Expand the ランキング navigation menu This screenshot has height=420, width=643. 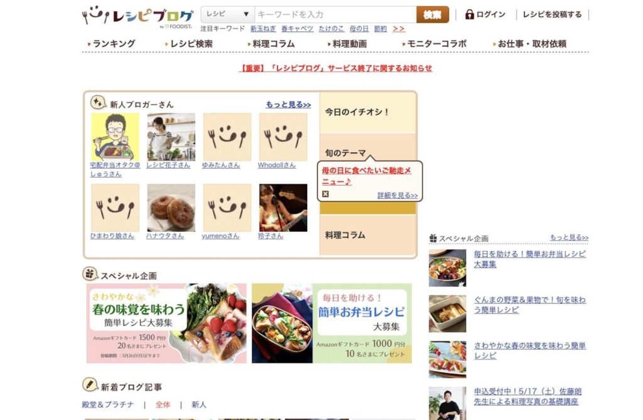(x=112, y=44)
